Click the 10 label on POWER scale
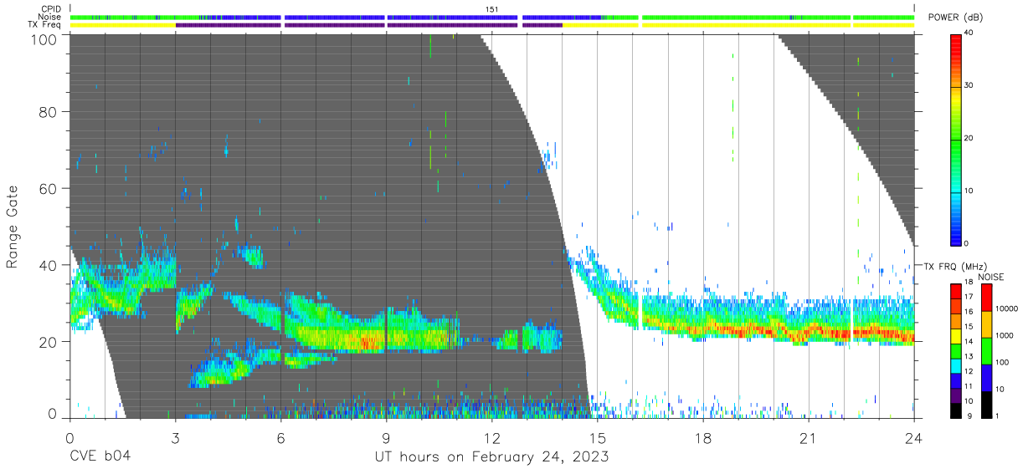Screen dimensions: 1028x474 (970, 191)
